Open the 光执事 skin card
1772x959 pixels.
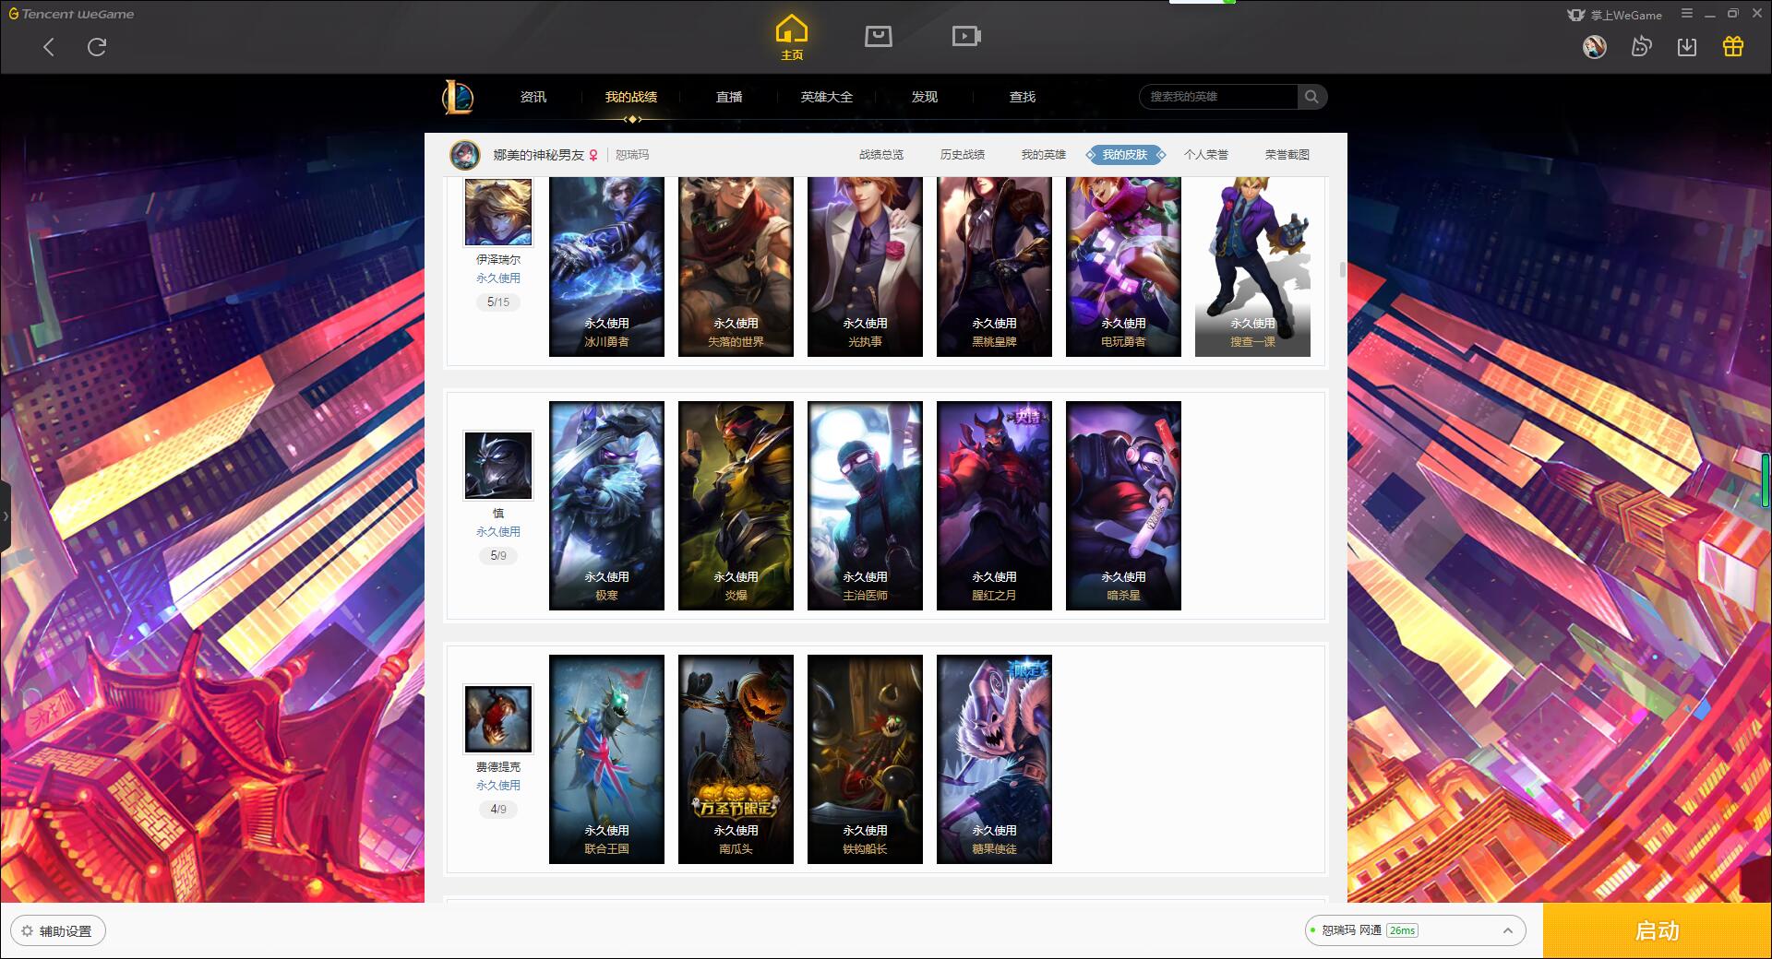(x=865, y=266)
